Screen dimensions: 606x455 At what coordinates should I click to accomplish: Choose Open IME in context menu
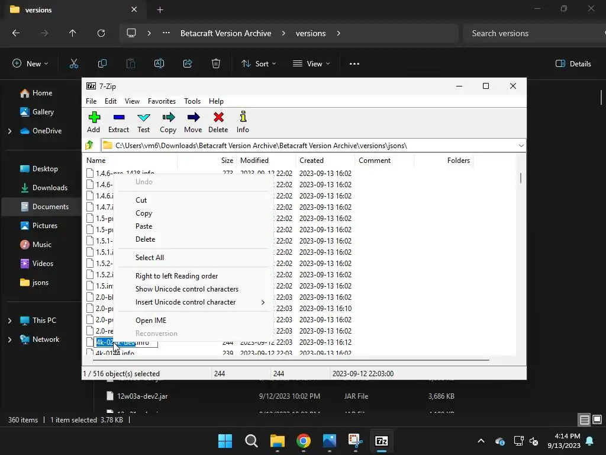(x=194, y=321)
